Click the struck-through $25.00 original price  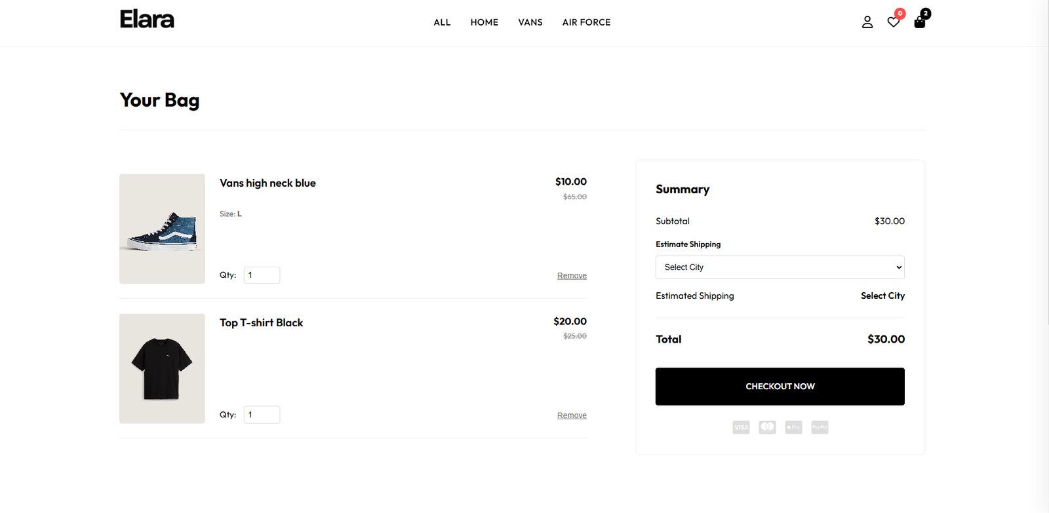(x=575, y=336)
